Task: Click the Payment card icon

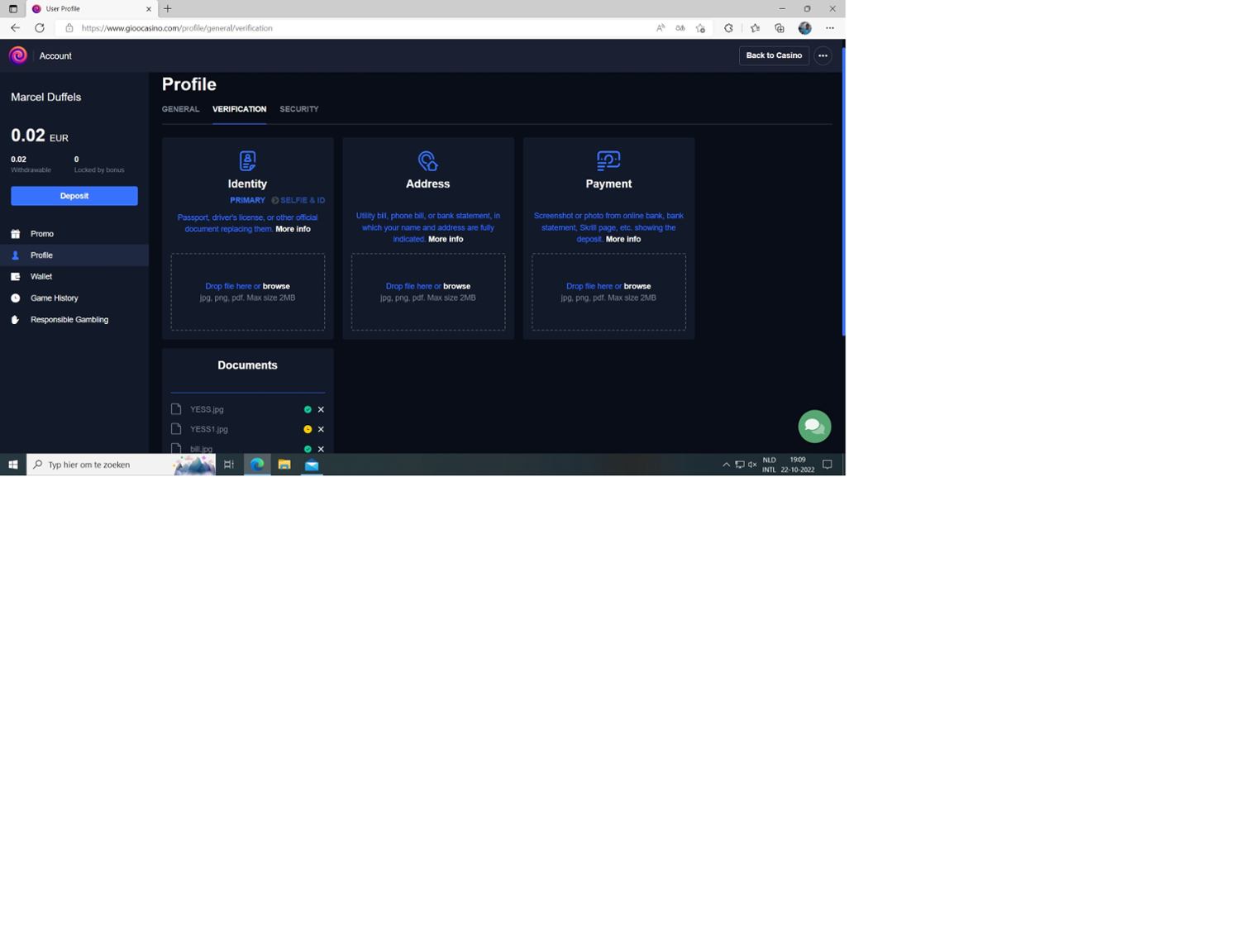Action: 608,160
